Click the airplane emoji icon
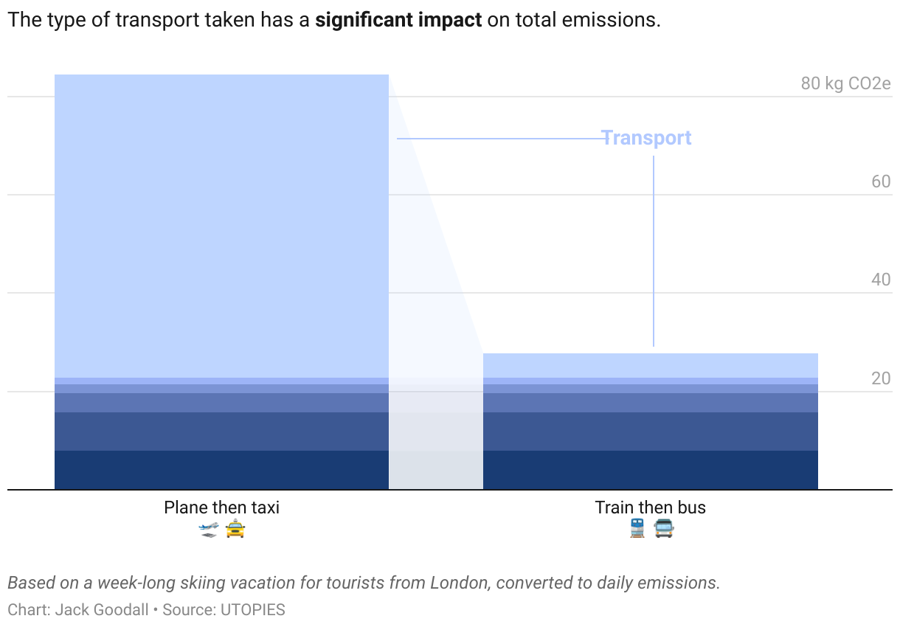Screen dimensions: 900x627 pyautogui.click(x=209, y=529)
